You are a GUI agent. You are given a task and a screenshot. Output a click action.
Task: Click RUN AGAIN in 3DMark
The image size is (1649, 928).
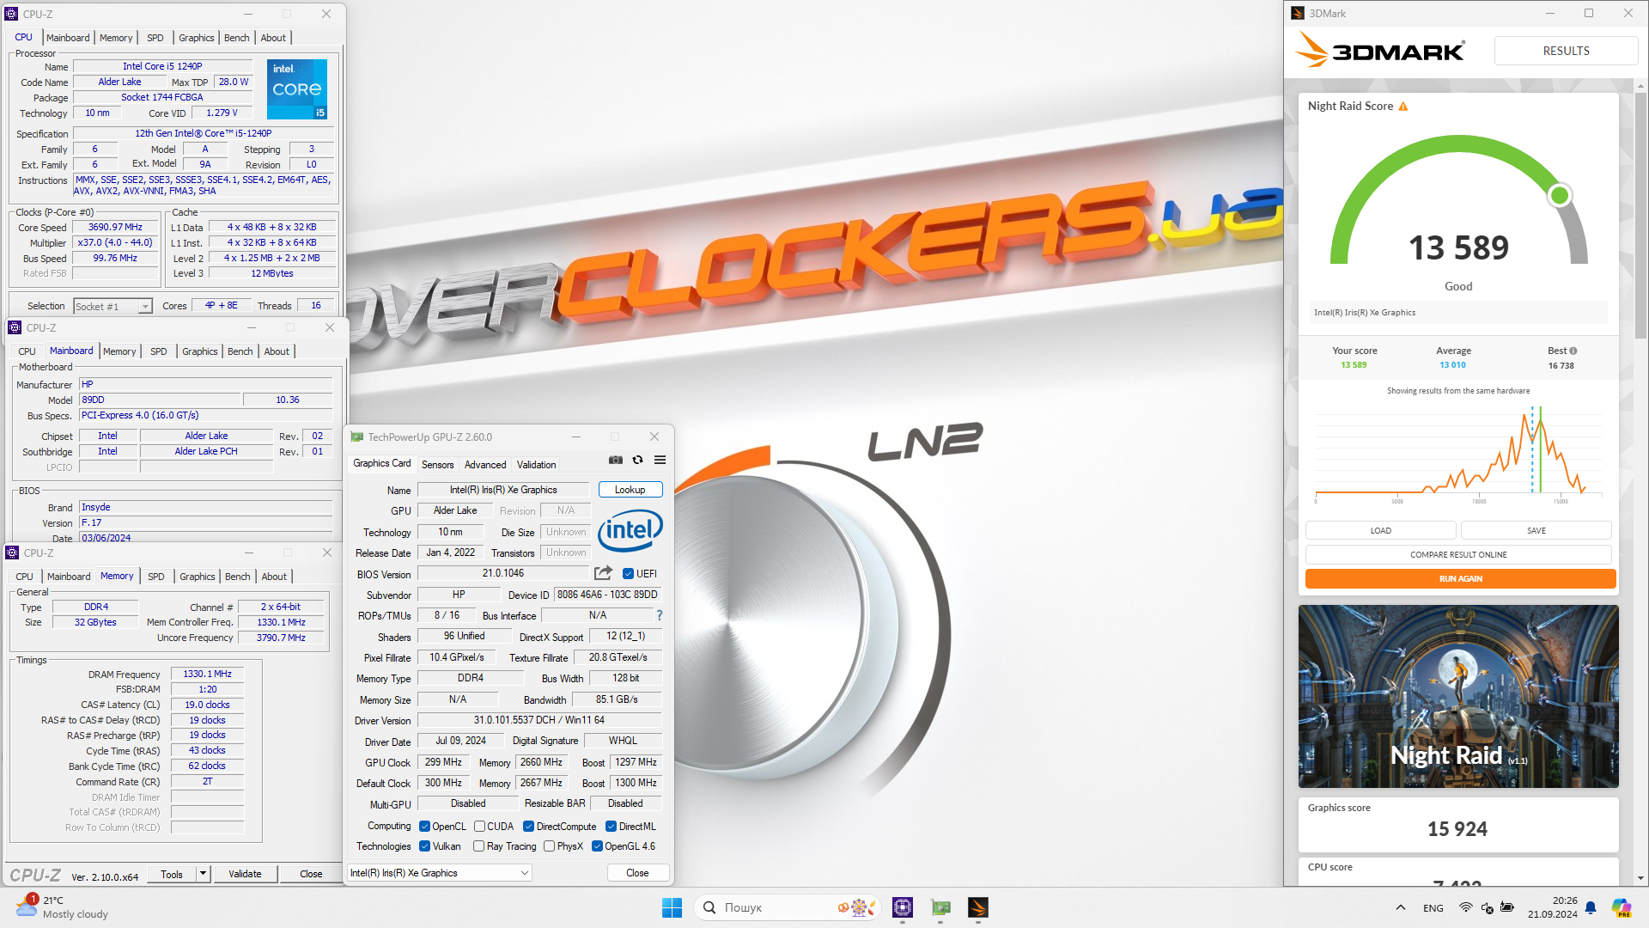click(1460, 578)
